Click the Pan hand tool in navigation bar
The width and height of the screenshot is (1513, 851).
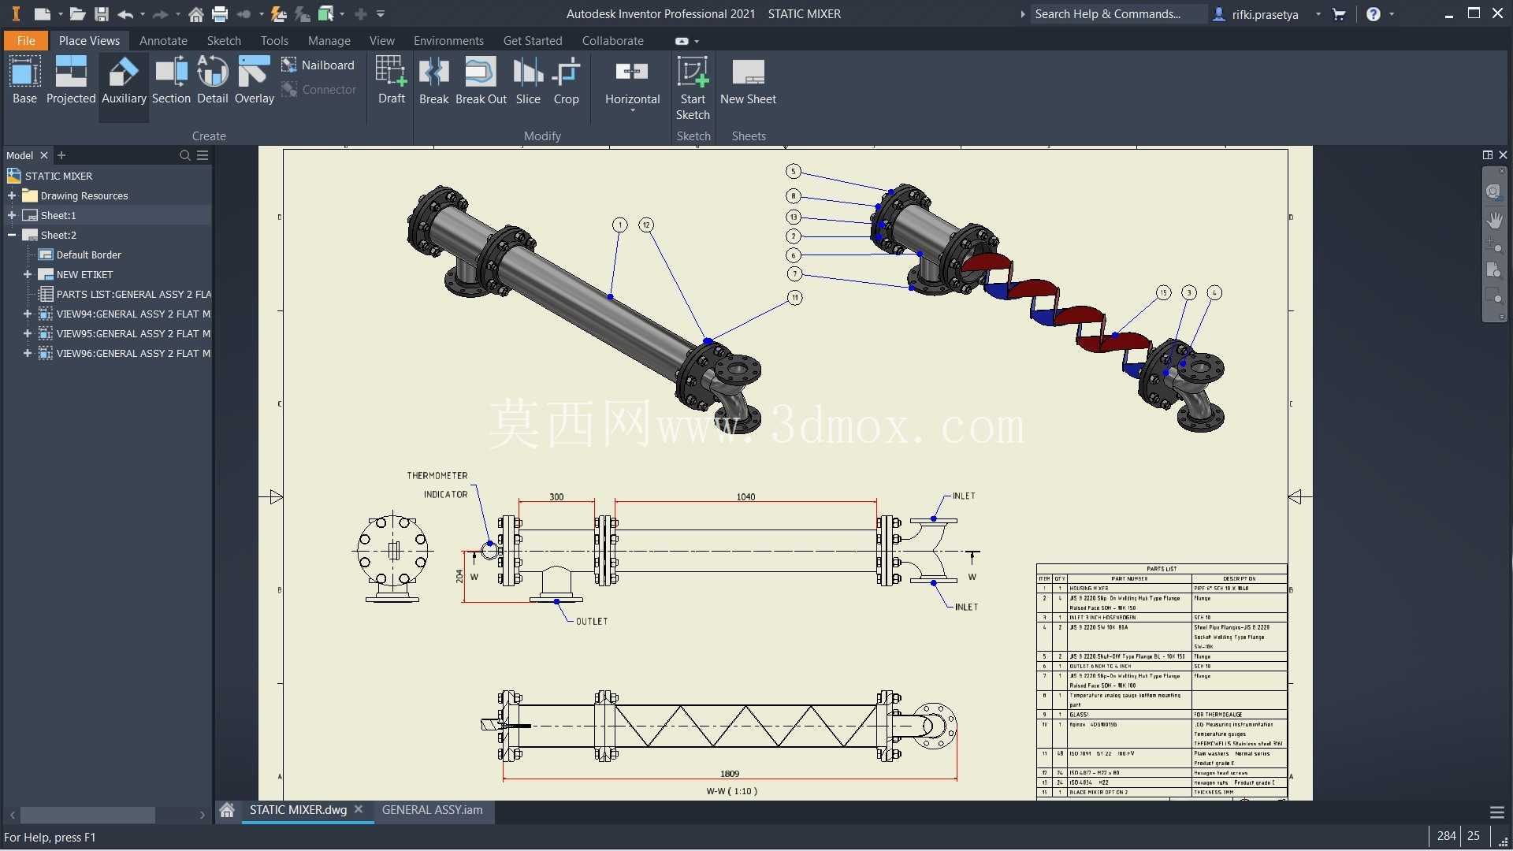(1494, 220)
